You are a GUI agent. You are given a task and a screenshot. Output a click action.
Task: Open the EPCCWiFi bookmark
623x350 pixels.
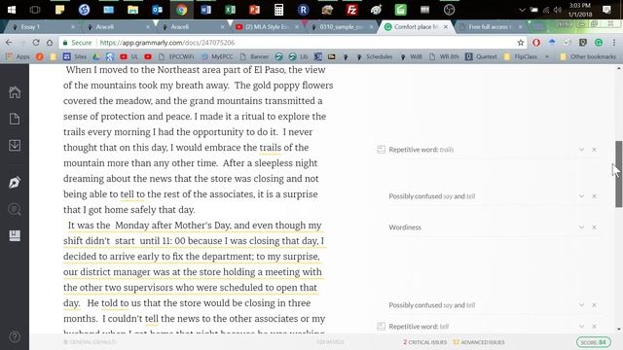tap(176, 56)
